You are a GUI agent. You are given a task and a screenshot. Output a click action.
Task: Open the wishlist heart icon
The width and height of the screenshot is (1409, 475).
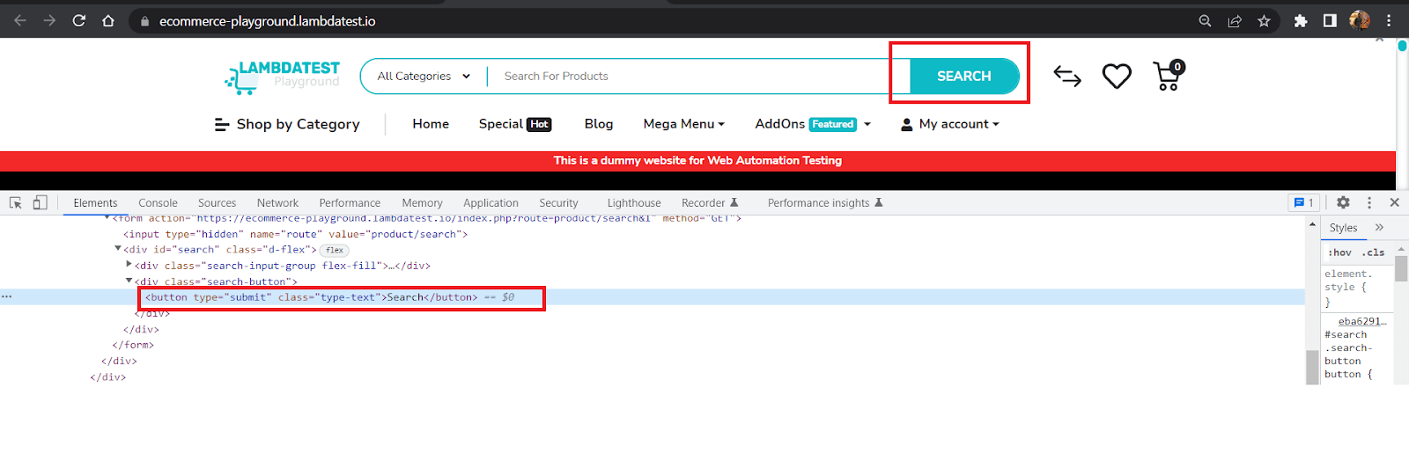[x=1117, y=77]
